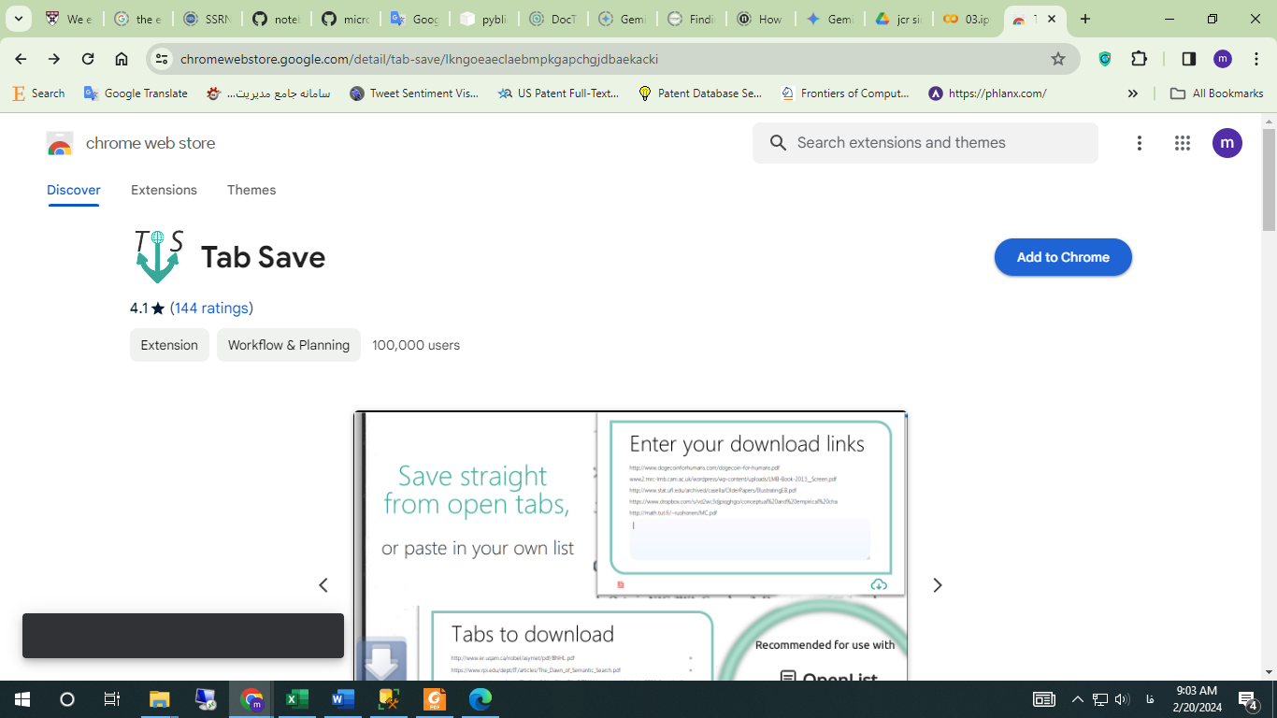Open the Web Store more options menu
Image resolution: width=1277 pixels, height=718 pixels.
[1139, 143]
